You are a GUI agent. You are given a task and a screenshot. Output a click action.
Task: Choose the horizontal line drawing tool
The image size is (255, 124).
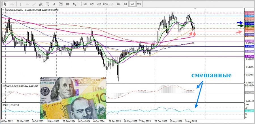point(27,4)
